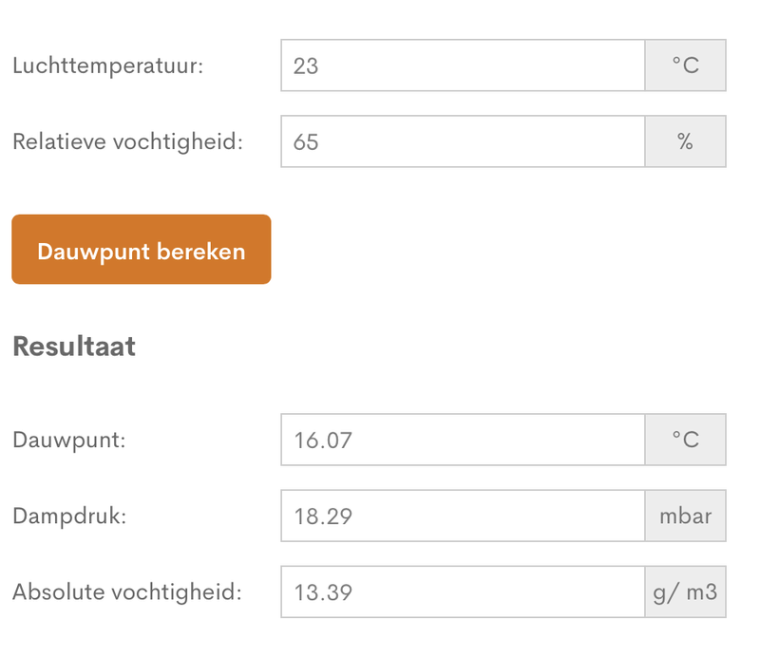
Task: Click the Dampdruk text label
Action: coord(69,516)
